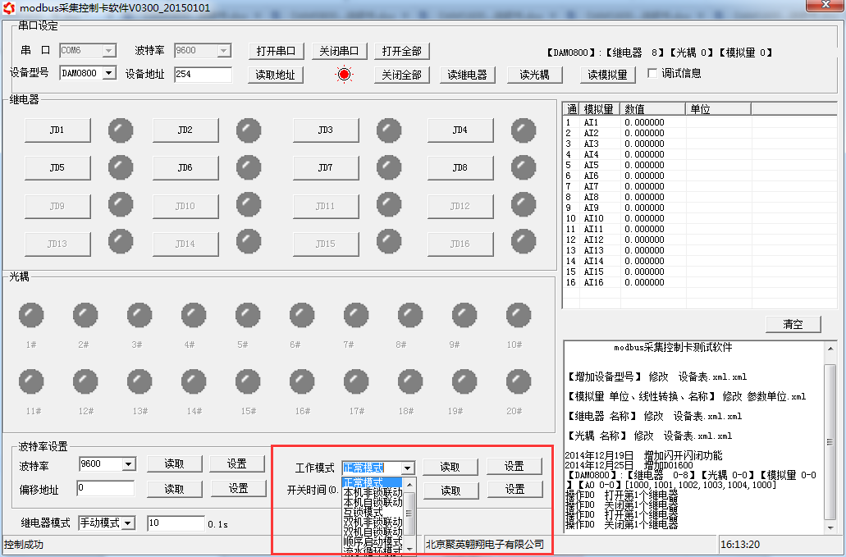Click optocoupler indicator 15#
The image size is (846, 557).
248,381
